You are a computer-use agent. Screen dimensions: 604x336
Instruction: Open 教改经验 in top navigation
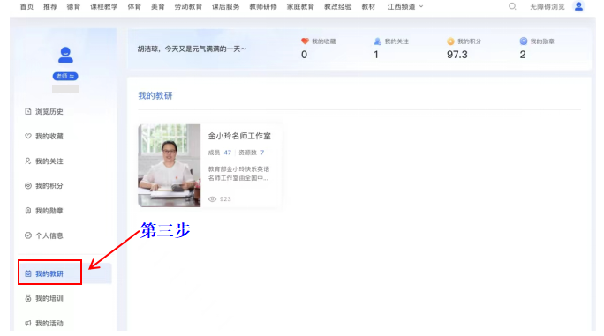tap(338, 6)
